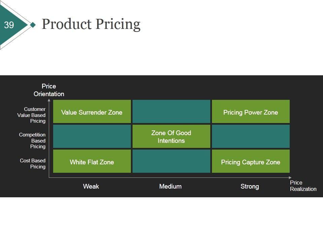Image resolution: width=323 pixels, height=242 pixels.
Task: Click the Weak axis label
Action: point(91,186)
